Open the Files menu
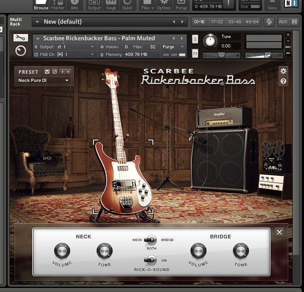Viewport: 304px width, 292px height. 148,5
